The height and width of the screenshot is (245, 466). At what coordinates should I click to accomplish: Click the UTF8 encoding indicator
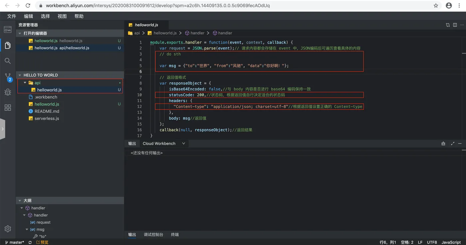coord(432,242)
